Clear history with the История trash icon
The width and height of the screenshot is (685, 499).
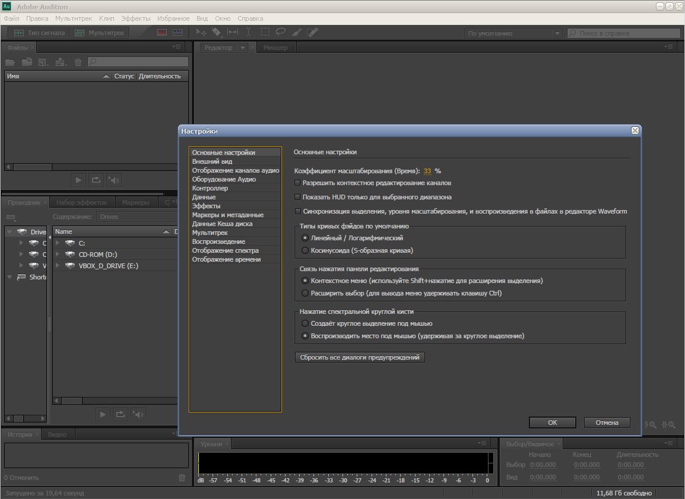pos(182,477)
